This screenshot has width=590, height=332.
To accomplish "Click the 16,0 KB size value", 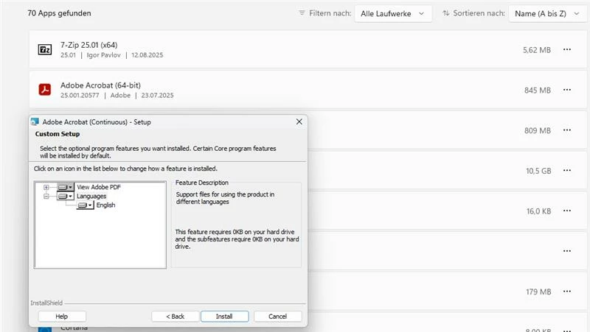I will point(538,211).
